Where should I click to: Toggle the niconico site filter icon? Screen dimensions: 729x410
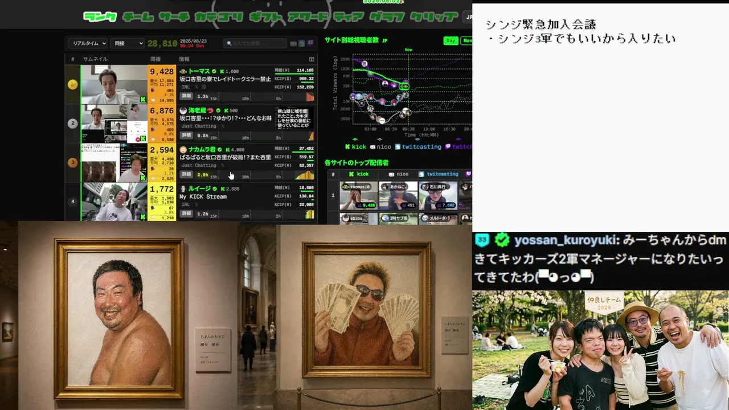[x=293, y=43]
